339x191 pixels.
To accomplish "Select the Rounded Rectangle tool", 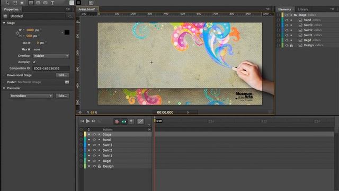I will point(38,3).
